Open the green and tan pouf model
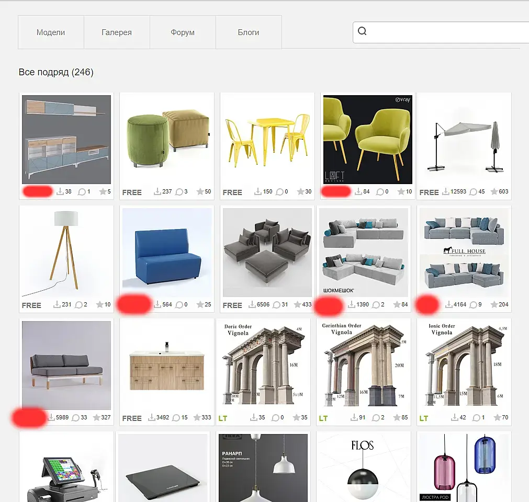 [x=167, y=139]
